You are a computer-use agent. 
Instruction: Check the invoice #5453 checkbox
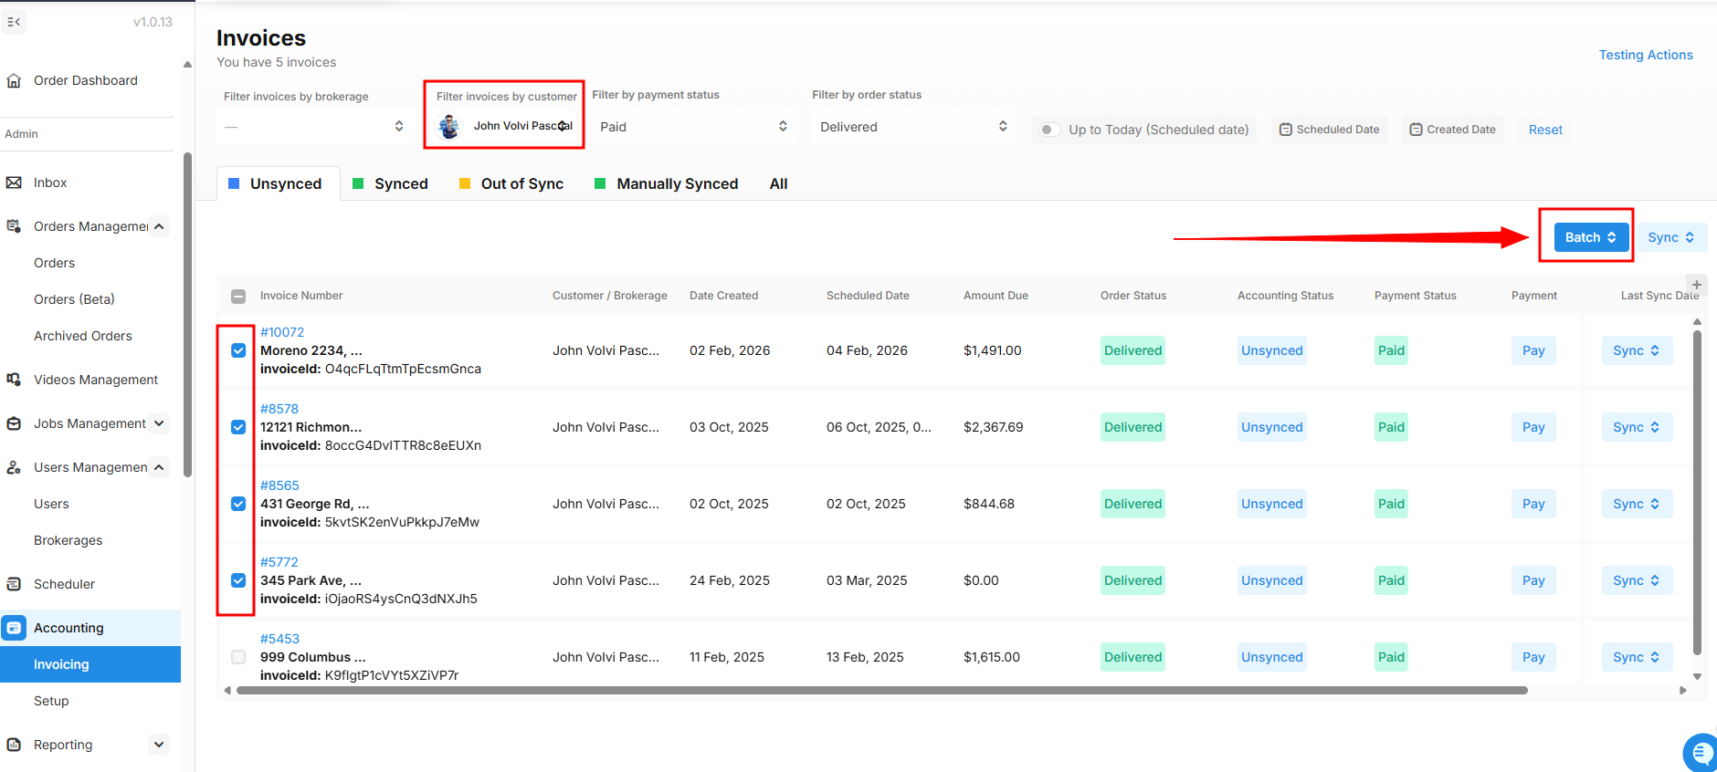click(x=238, y=657)
